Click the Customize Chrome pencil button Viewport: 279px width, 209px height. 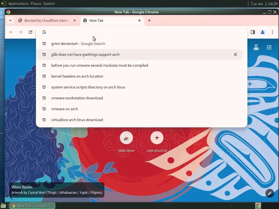coord(270,193)
